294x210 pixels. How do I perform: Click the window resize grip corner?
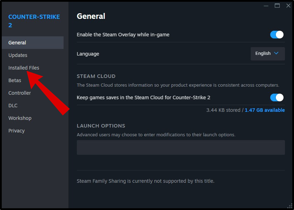[289, 206]
